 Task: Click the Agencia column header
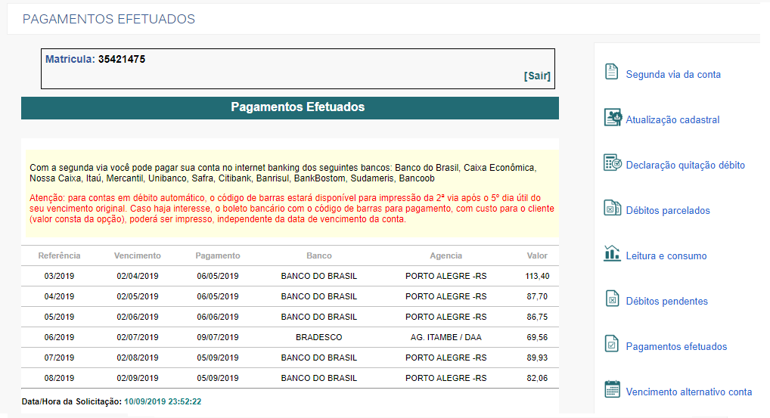coord(446,255)
